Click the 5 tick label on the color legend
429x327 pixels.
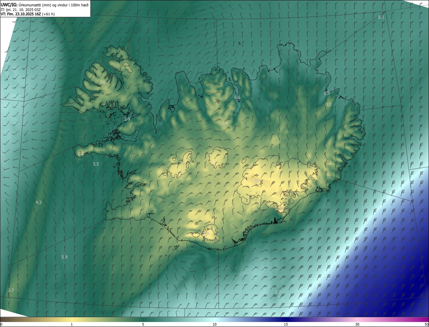click(143, 324)
